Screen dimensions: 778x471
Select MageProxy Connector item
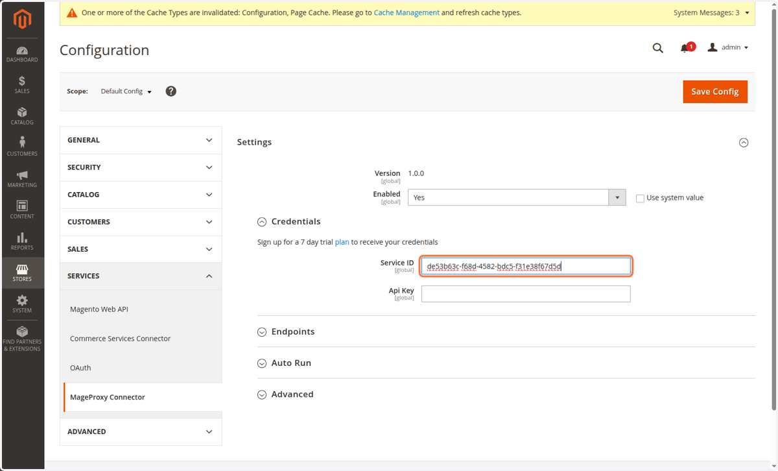pos(108,397)
